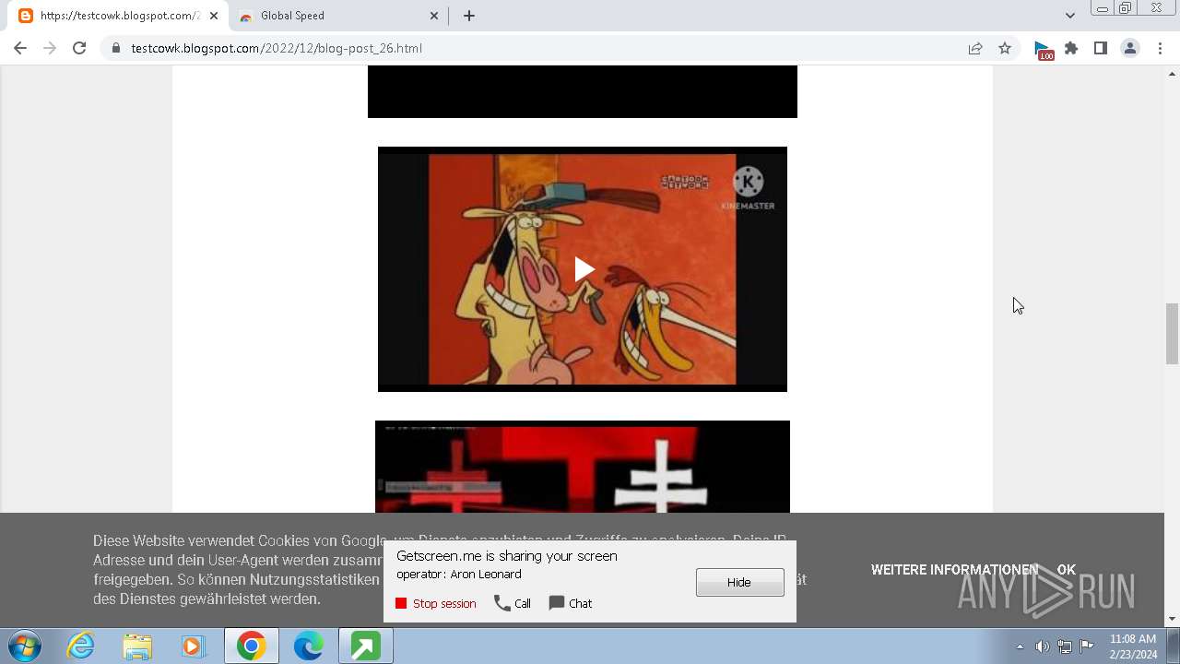Image resolution: width=1180 pixels, height=664 pixels.
Task: Reload the current blog page
Action: coord(79,48)
